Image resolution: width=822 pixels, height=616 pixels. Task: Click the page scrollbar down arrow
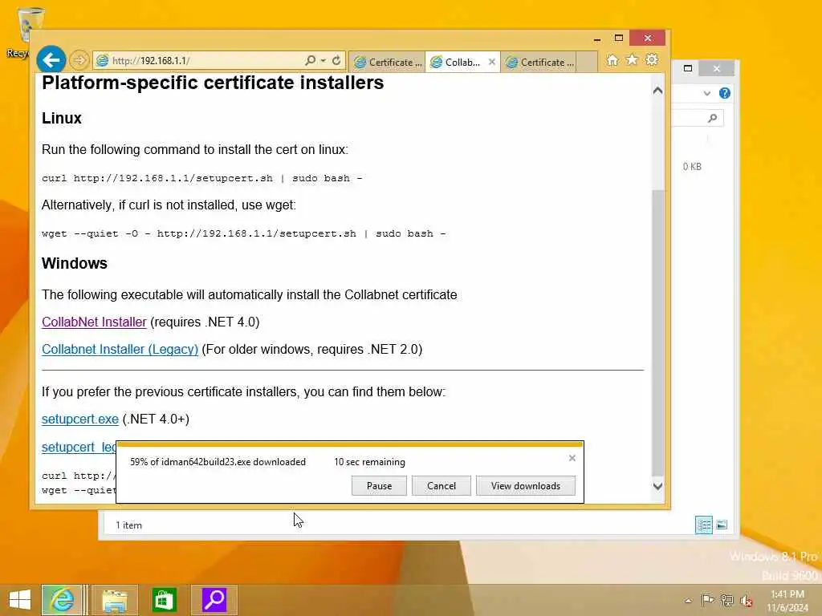click(x=657, y=485)
